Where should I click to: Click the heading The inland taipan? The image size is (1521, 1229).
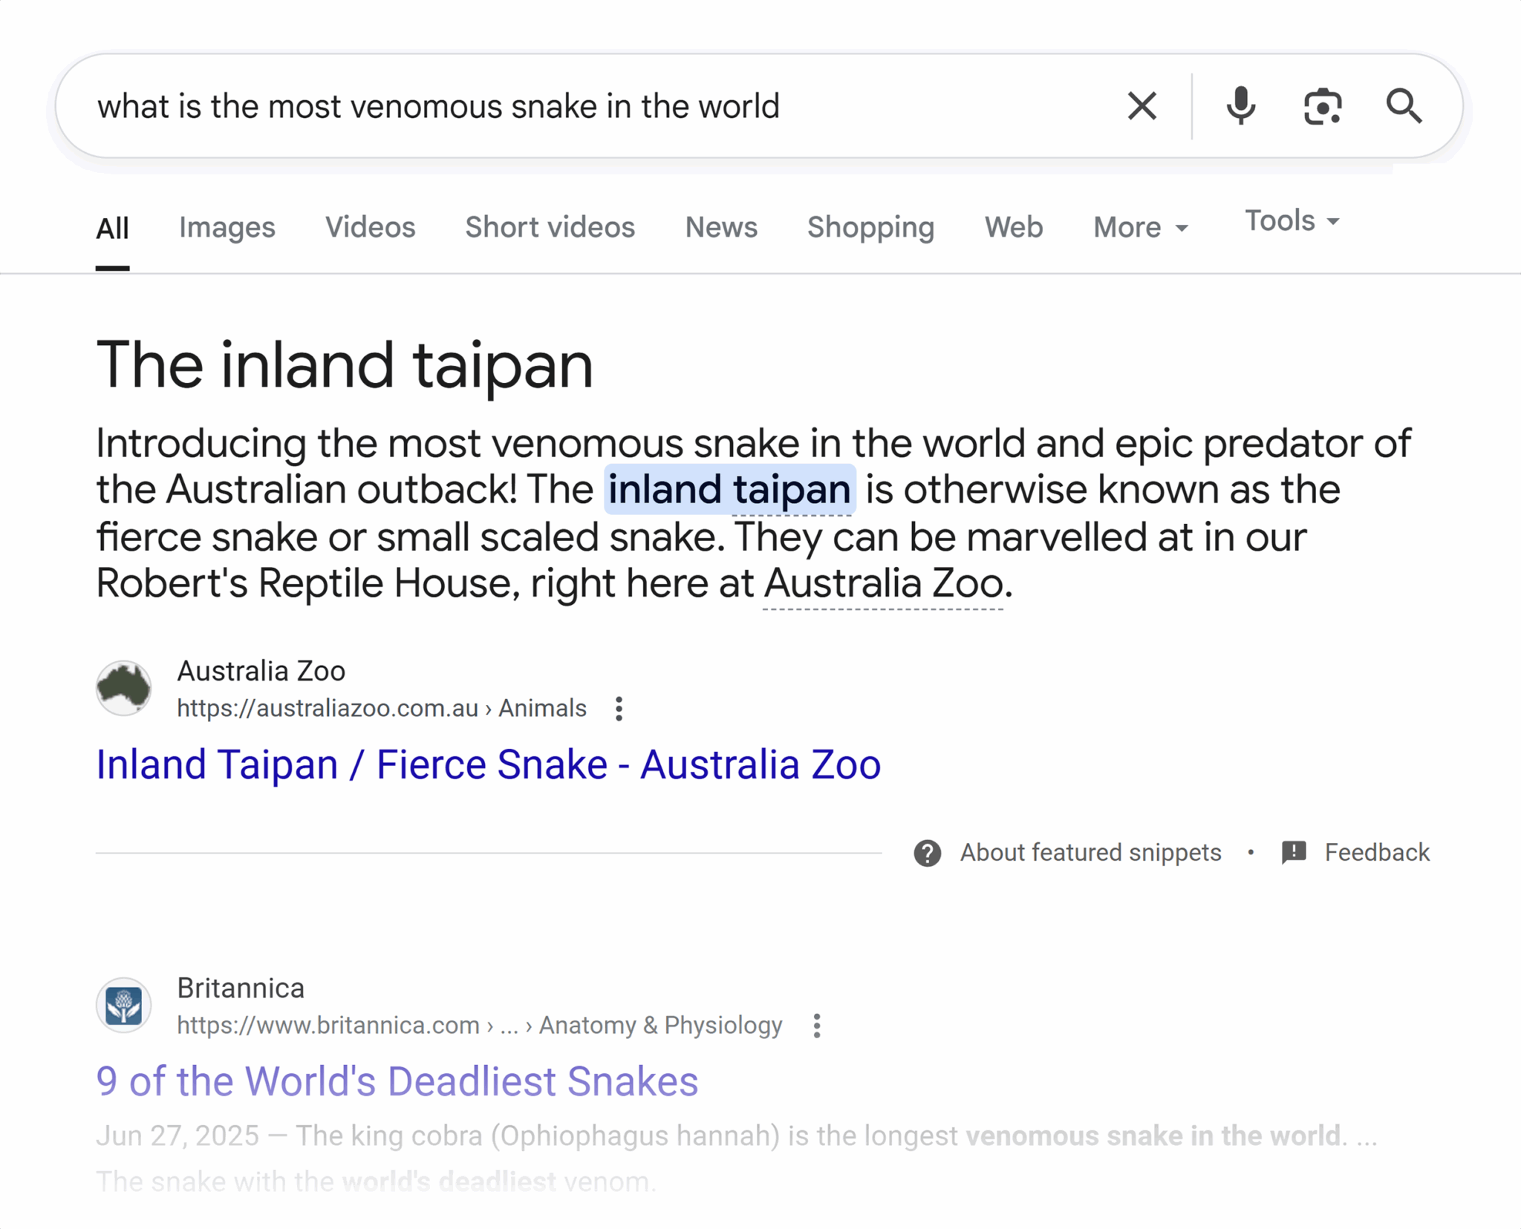(x=345, y=365)
